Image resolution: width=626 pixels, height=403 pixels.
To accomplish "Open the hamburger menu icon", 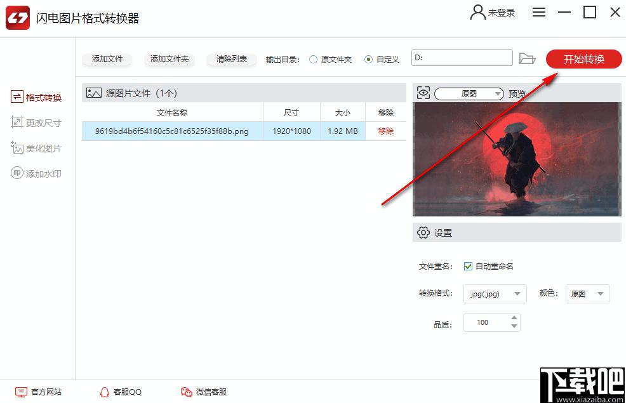I will [538, 12].
